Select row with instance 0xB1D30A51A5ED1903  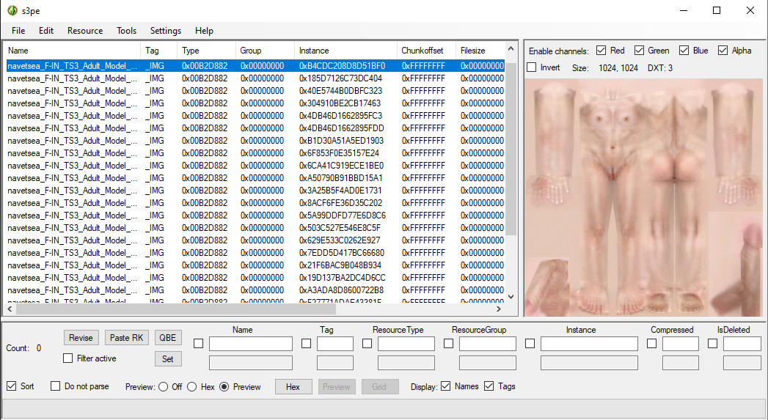pos(255,141)
